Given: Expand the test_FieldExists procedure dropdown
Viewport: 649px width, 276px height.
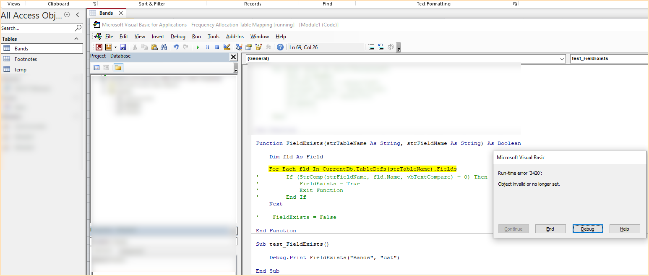Looking at the screenshot, I should (x=608, y=59).
